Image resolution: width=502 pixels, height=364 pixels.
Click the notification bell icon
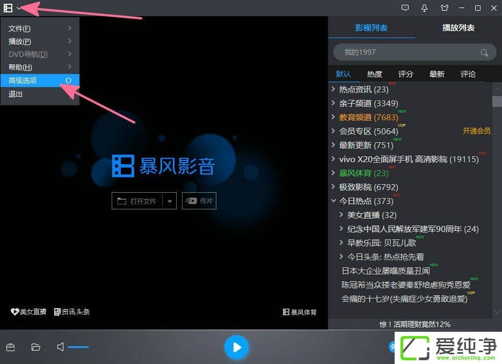[x=424, y=8]
